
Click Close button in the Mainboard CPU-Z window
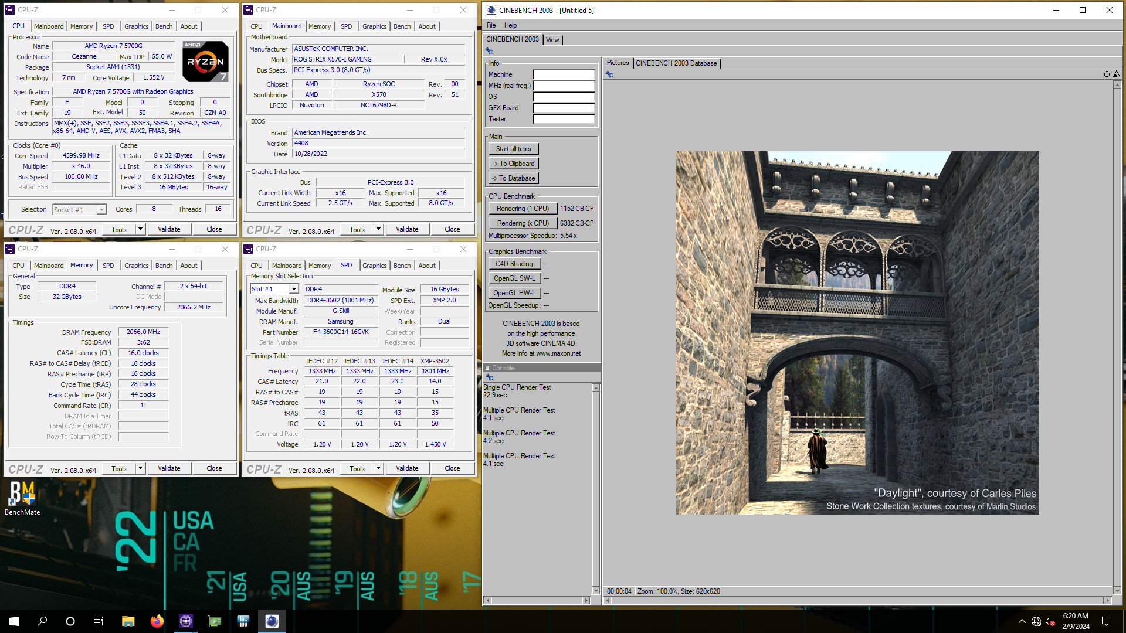tap(452, 229)
